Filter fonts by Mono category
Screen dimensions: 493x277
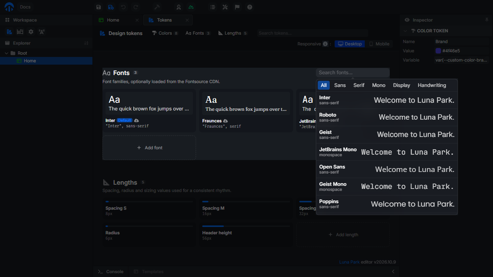(x=379, y=85)
